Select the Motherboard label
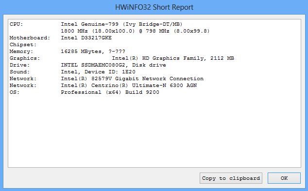The image size is (308, 191). coord(30,38)
